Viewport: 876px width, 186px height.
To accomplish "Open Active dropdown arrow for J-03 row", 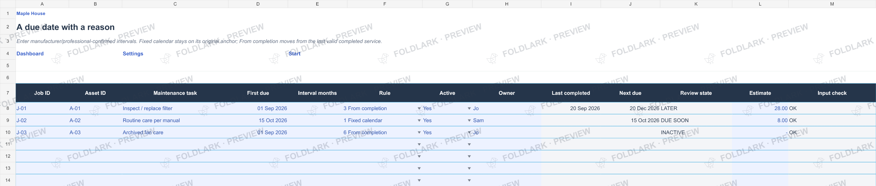I will click(x=469, y=132).
